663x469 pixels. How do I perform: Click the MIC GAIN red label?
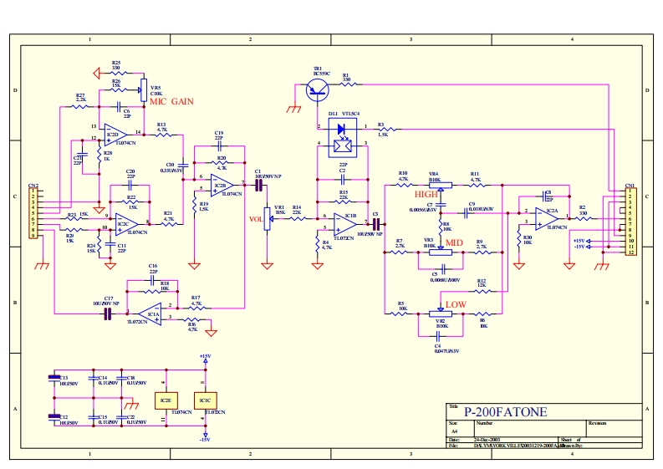(x=172, y=101)
